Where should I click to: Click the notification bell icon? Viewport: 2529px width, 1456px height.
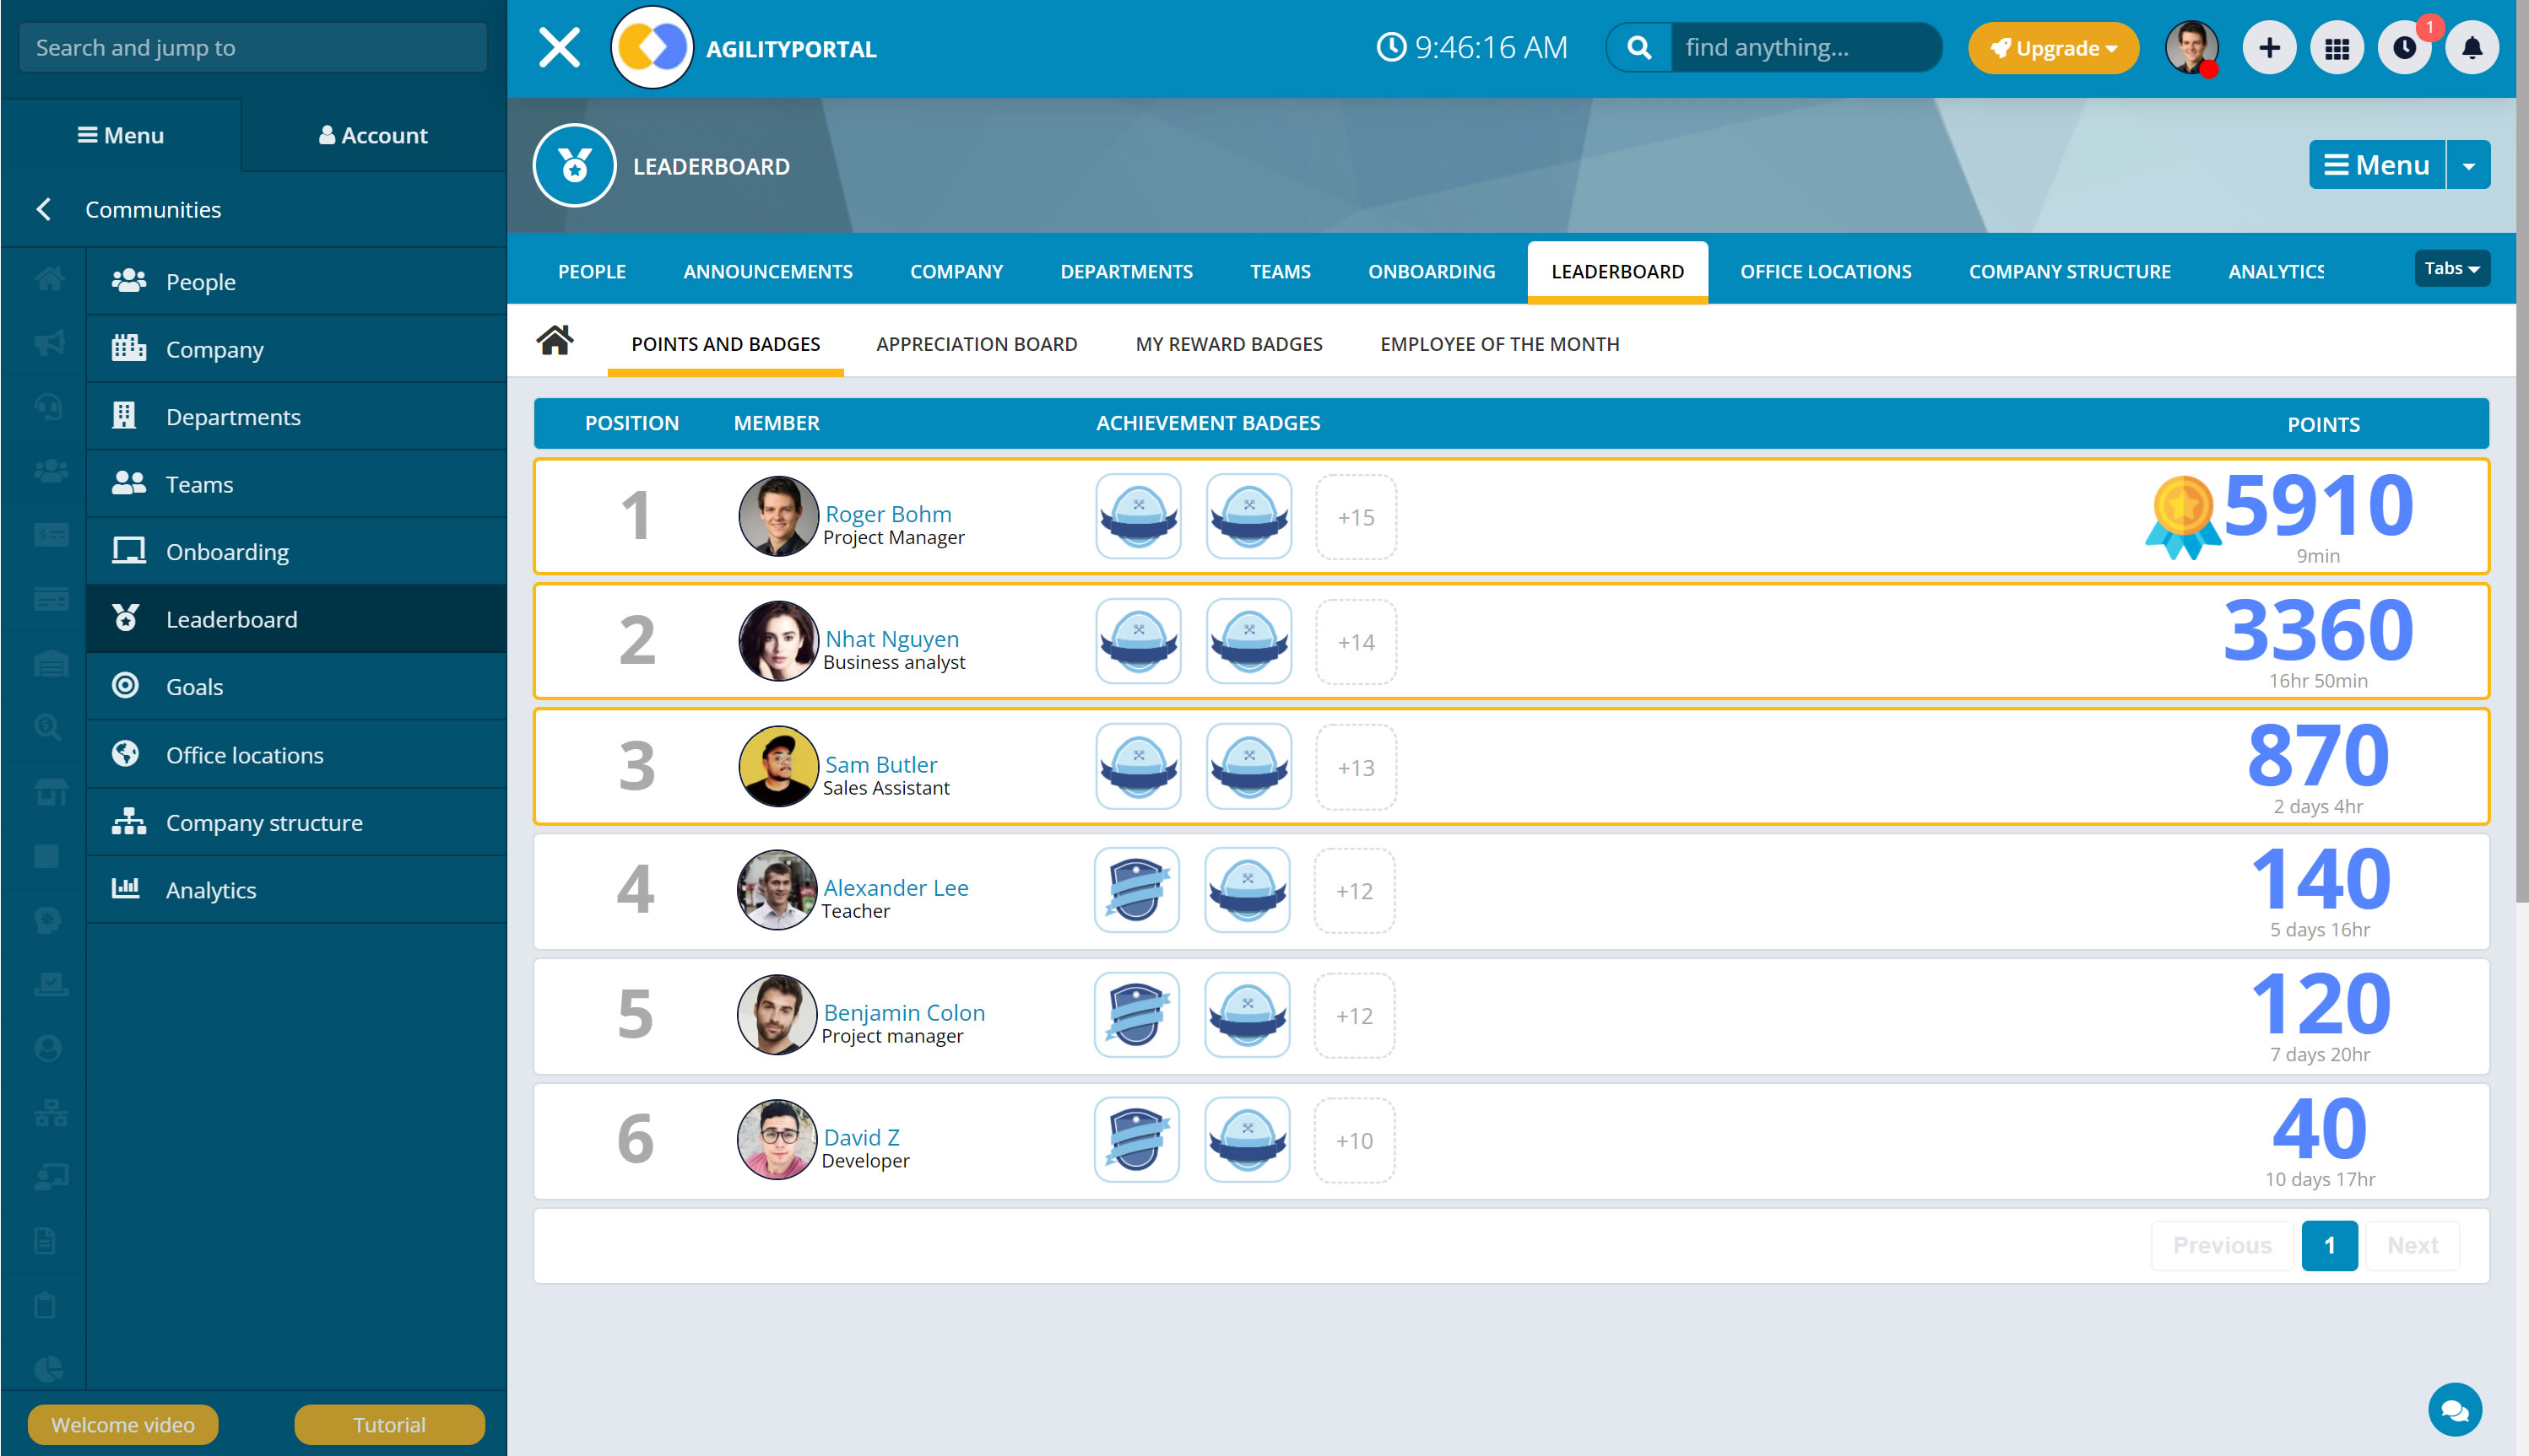(x=2472, y=48)
